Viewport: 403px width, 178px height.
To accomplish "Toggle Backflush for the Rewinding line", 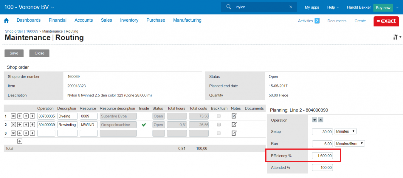I will 219,125.
